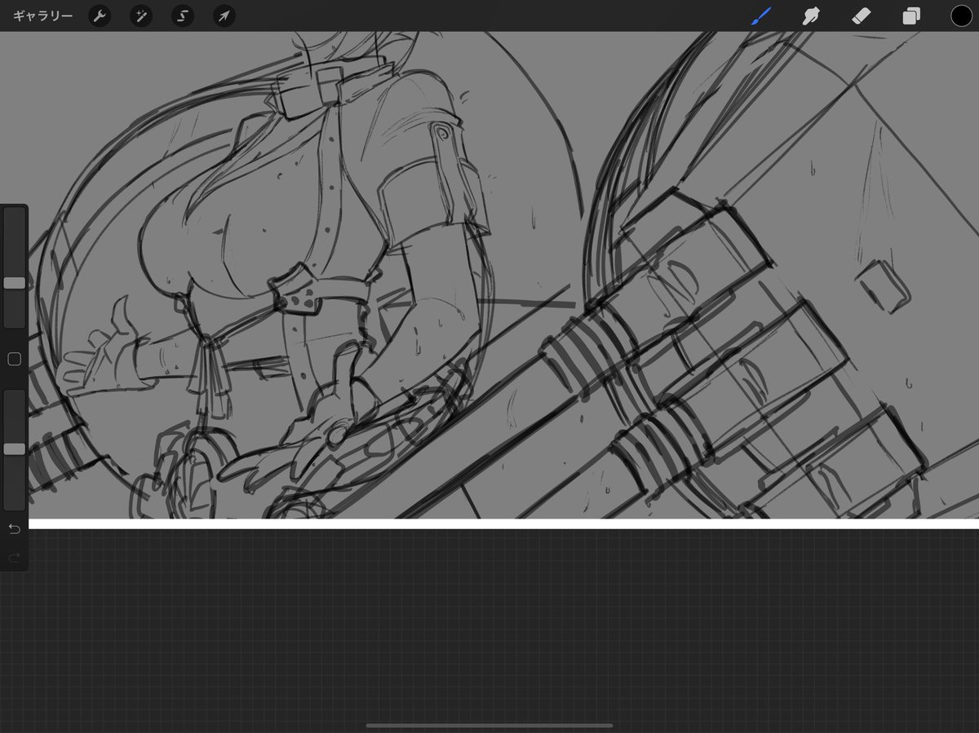Open the Layers panel
This screenshot has height=733, width=979.
point(911,16)
